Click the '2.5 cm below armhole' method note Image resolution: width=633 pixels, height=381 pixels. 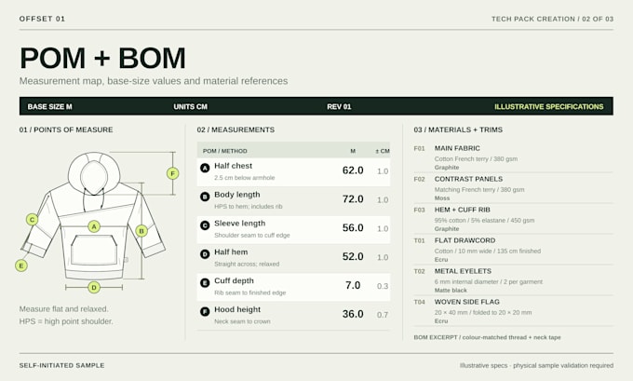click(244, 178)
